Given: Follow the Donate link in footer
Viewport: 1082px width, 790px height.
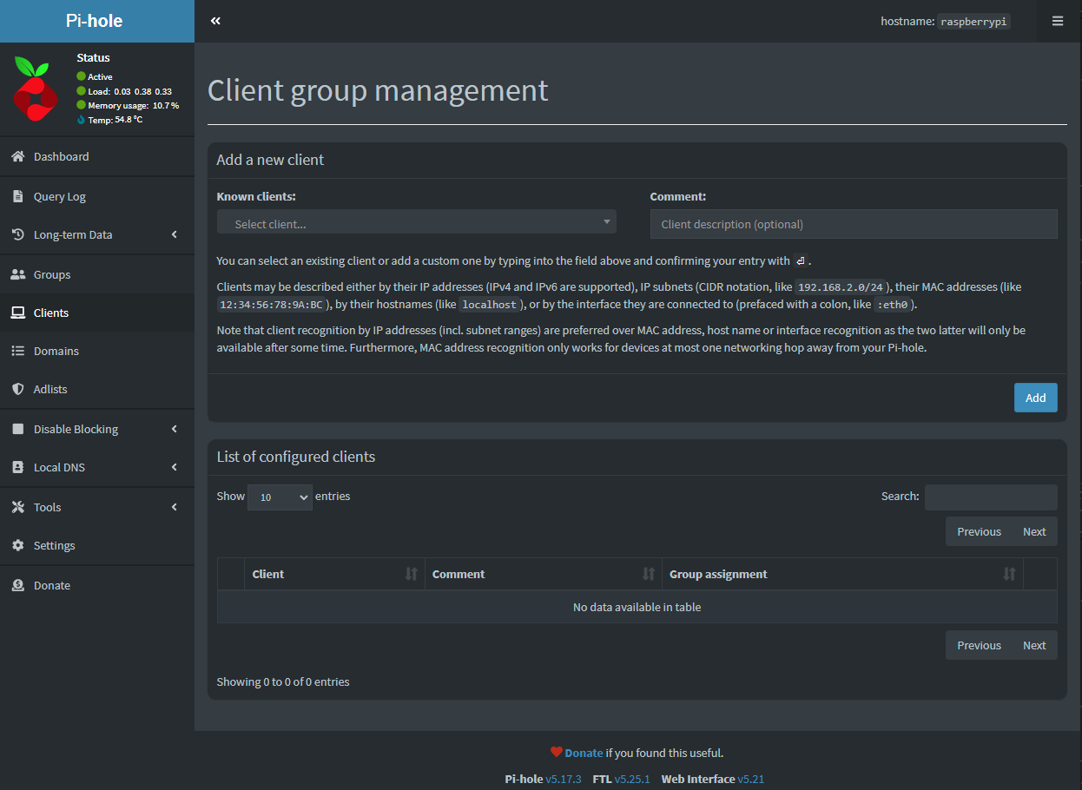Looking at the screenshot, I should tap(584, 753).
